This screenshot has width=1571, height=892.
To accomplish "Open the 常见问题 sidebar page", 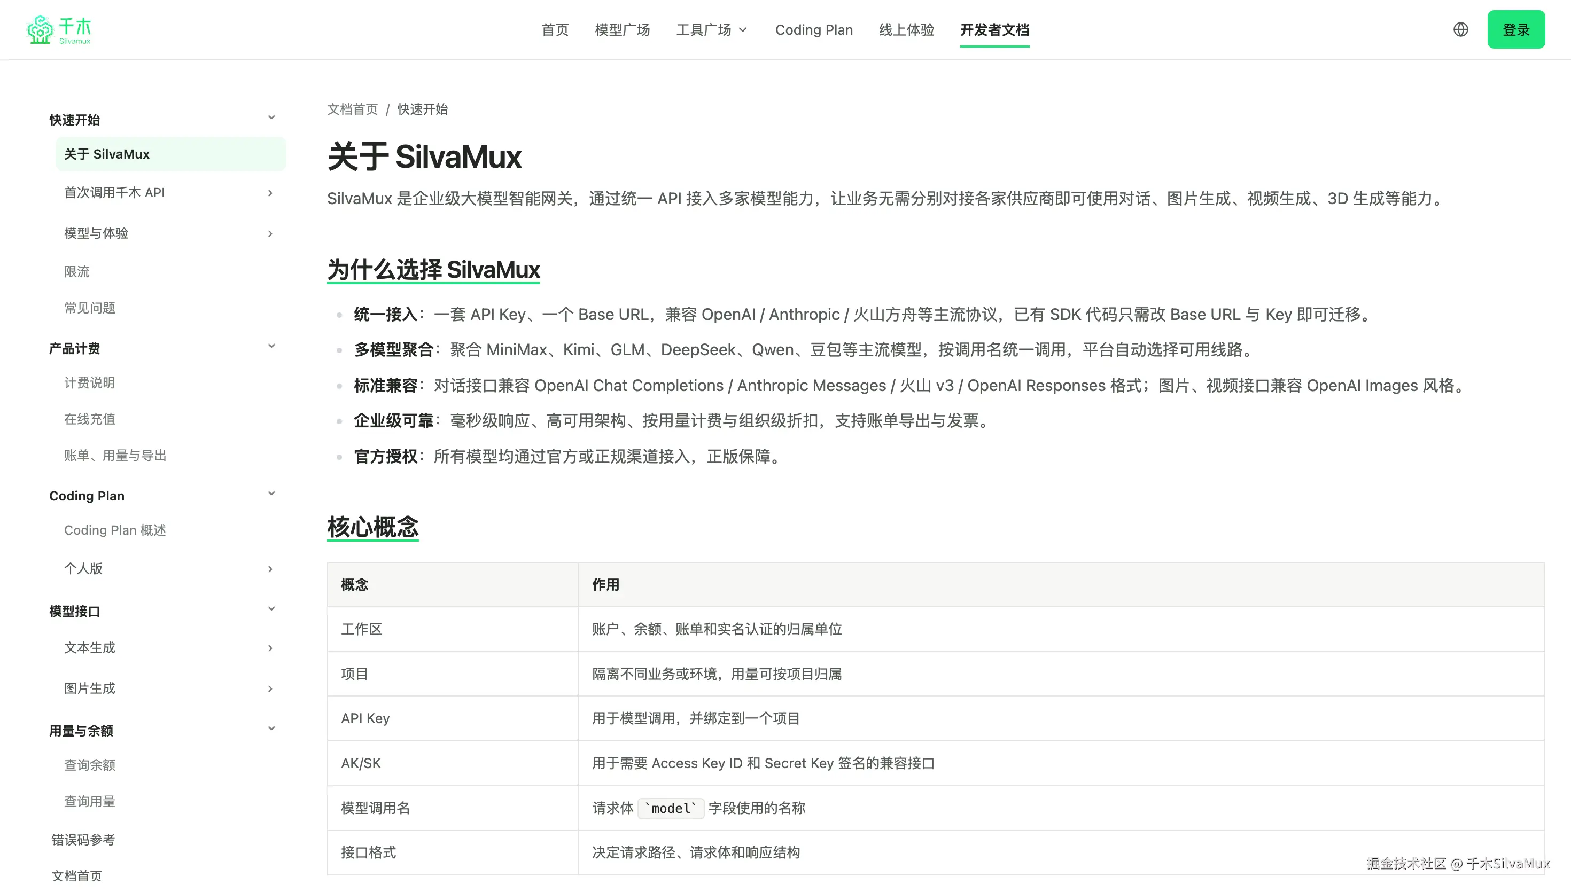I will point(89,308).
